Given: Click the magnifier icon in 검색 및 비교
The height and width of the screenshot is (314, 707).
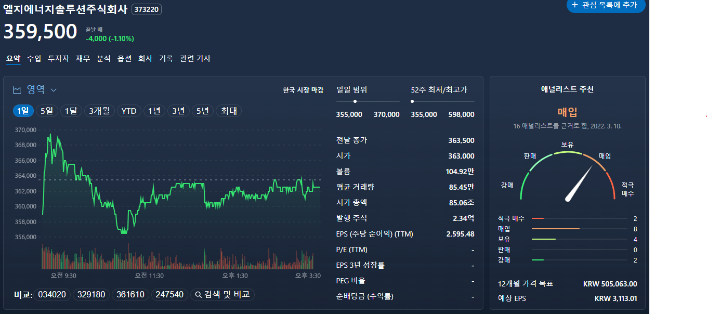Looking at the screenshot, I should click(x=198, y=295).
